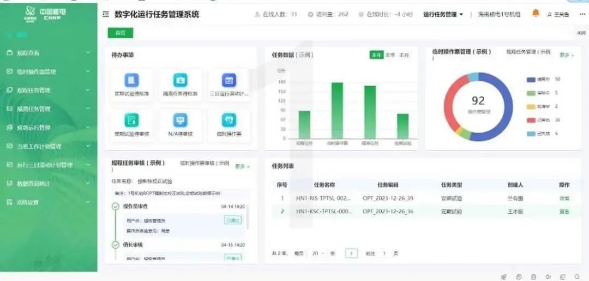Switch task data chart to 本月

pyautogui.click(x=404, y=55)
